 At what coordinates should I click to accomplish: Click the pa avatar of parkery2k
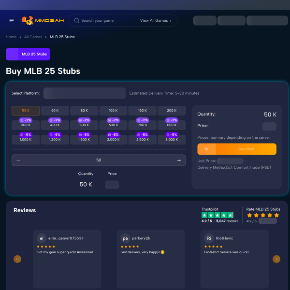pyautogui.click(x=125, y=238)
